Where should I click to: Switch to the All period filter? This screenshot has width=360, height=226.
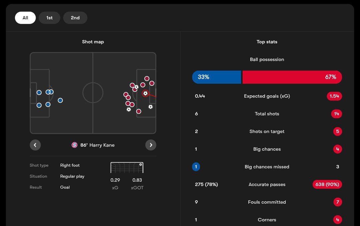coord(25,18)
